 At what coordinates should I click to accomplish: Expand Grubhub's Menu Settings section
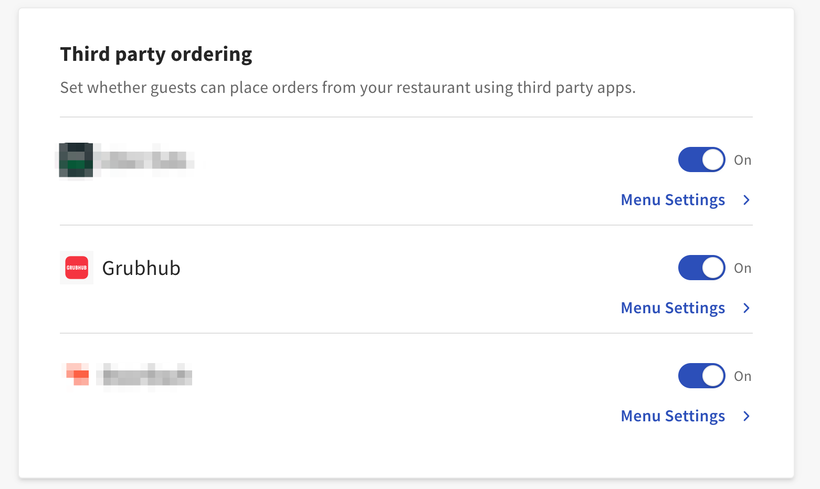click(672, 308)
